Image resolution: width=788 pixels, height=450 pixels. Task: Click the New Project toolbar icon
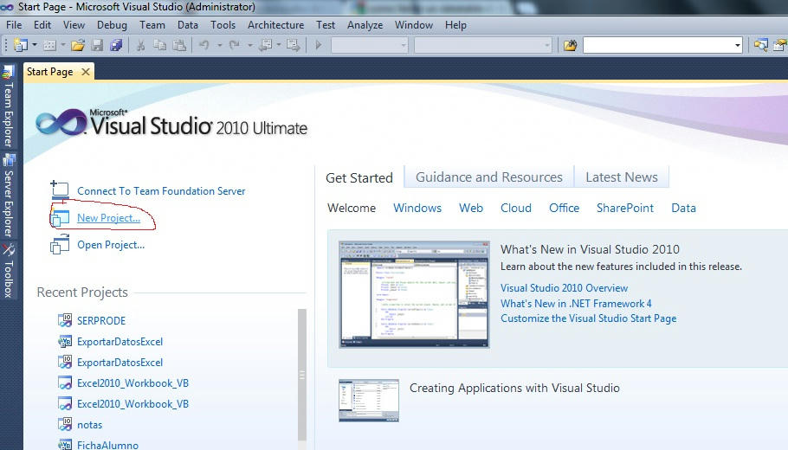click(21, 45)
